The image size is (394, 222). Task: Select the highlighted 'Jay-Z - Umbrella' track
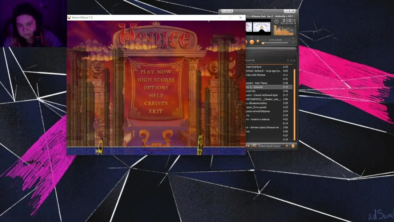[269, 87]
